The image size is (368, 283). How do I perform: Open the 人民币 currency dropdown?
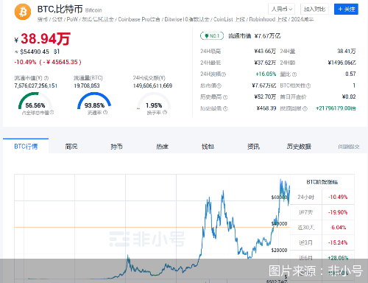coord(281,10)
